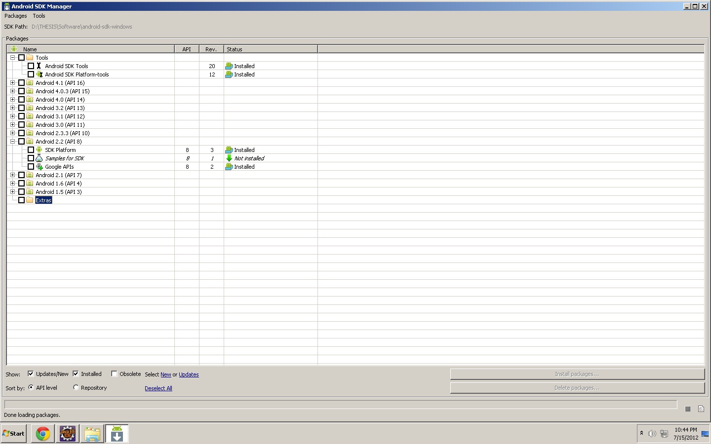
Task: Check the Android SDK Platform-tools checkbox
Action: pyautogui.click(x=31, y=74)
